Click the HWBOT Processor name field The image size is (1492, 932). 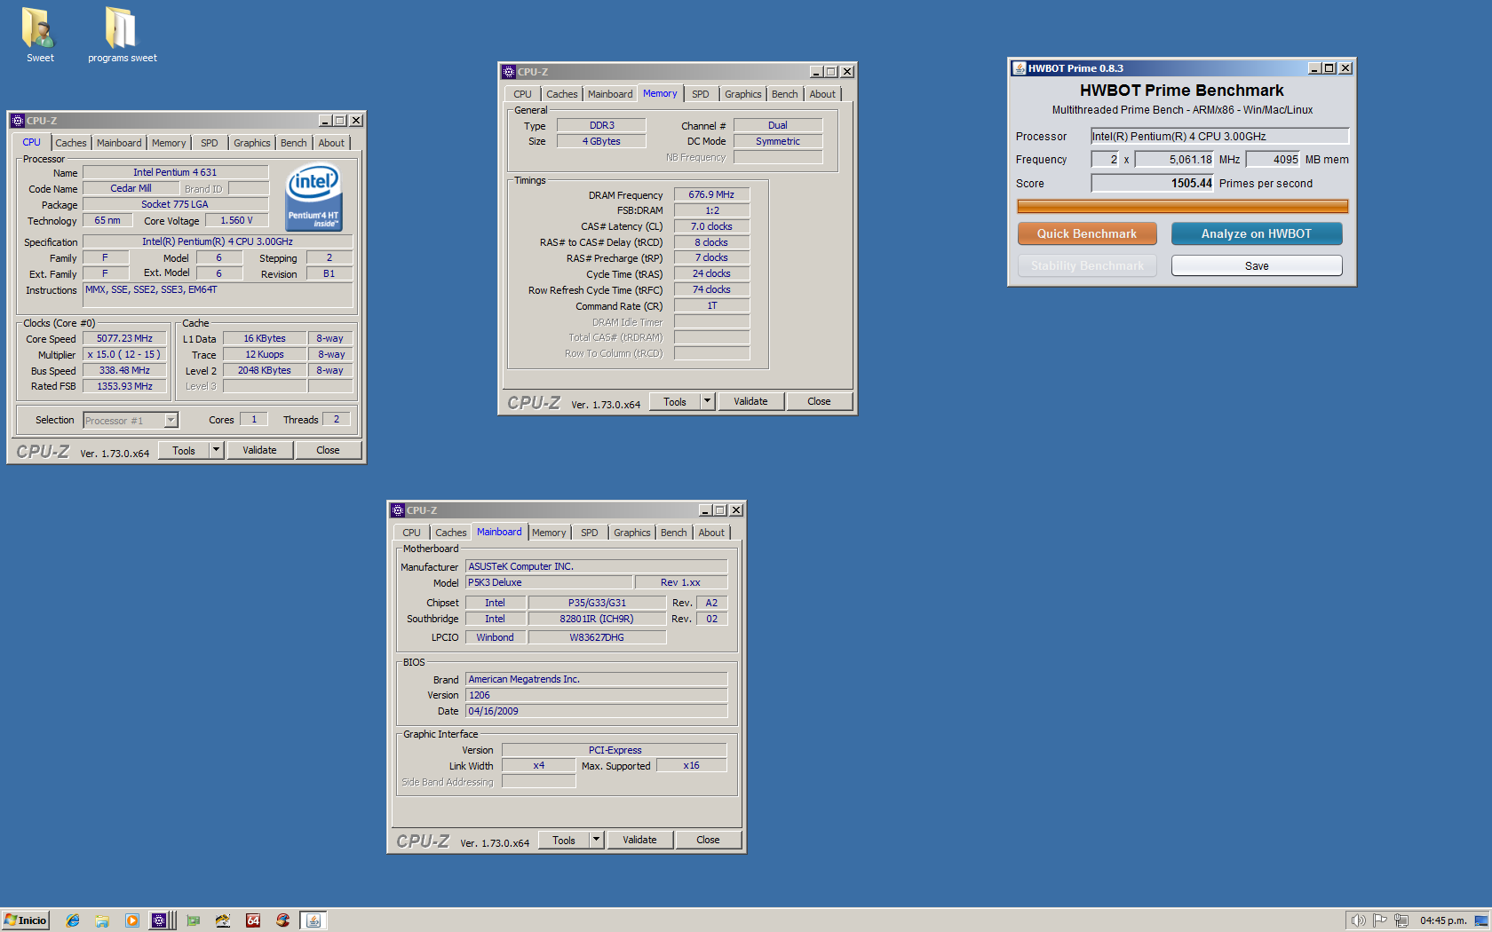click(x=1219, y=137)
